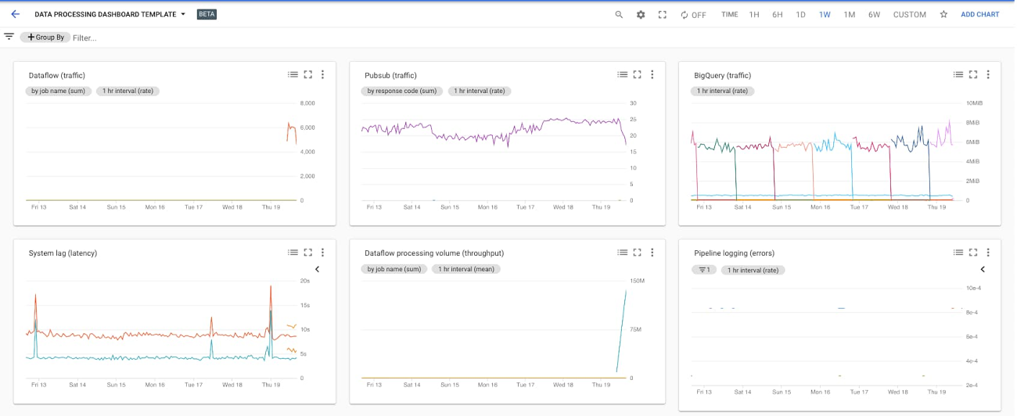Select the 1H time range
Screen dimensions: 1017x416
point(754,15)
